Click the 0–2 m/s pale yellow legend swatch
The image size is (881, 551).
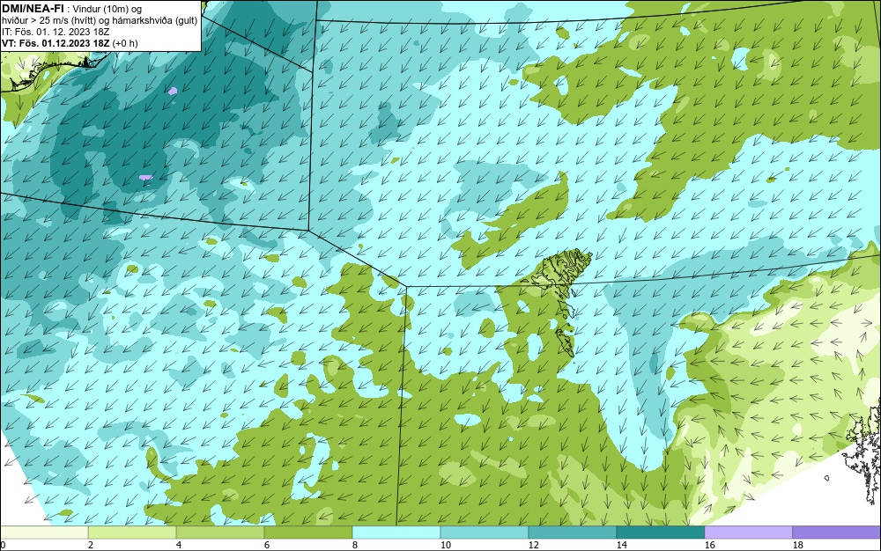click(x=44, y=533)
